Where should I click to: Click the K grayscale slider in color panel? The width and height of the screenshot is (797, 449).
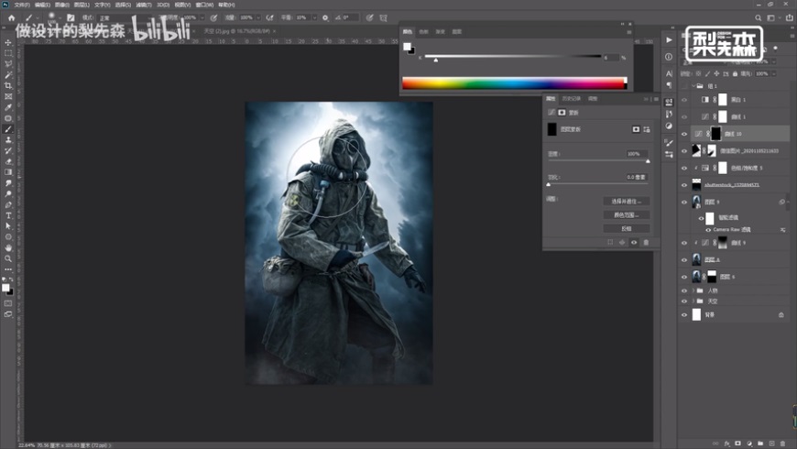[513, 57]
